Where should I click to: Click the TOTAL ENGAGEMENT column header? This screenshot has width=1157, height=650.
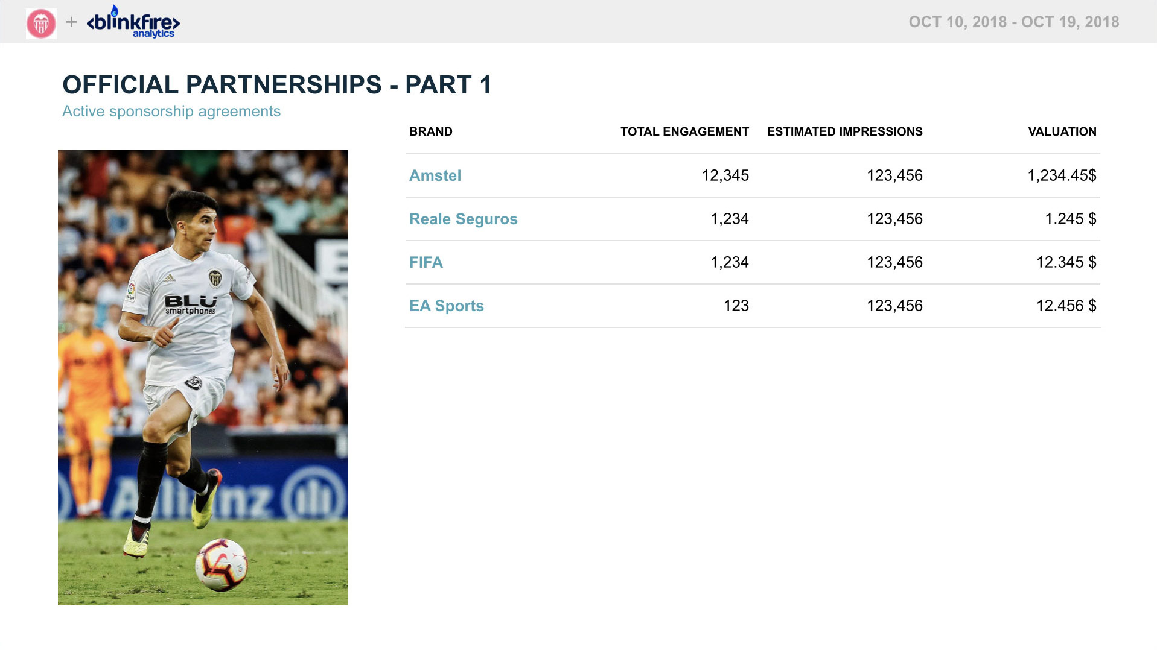click(x=684, y=131)
